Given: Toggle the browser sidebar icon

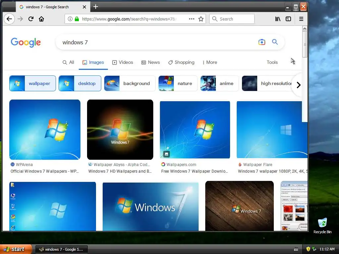Looking at the screenshot, I should tap(288, 19).
